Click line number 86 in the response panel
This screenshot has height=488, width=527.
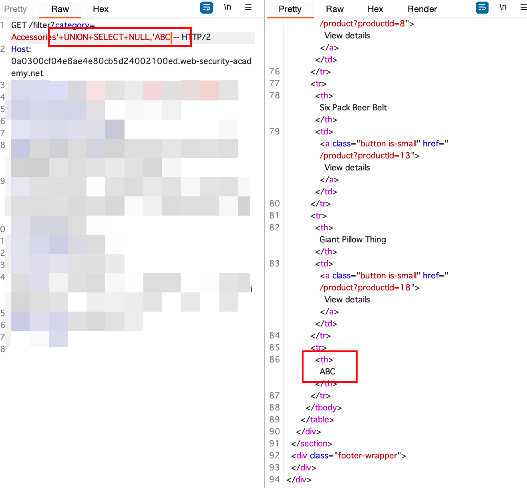274,360
